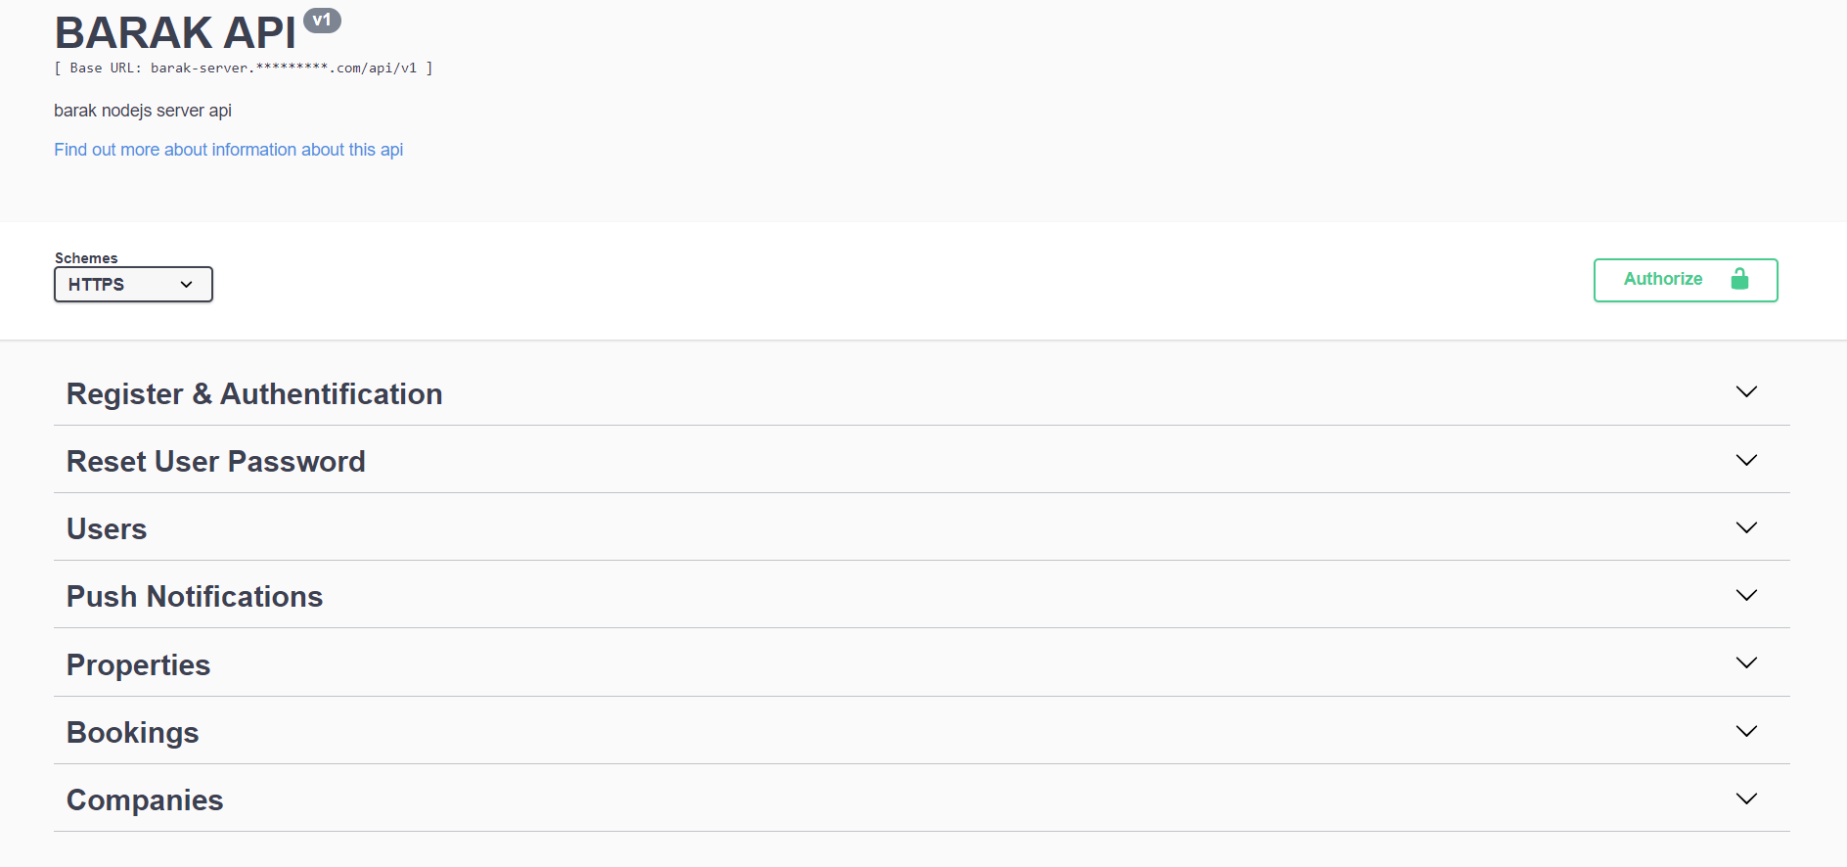Expand the Properties section chevron

1746,662
